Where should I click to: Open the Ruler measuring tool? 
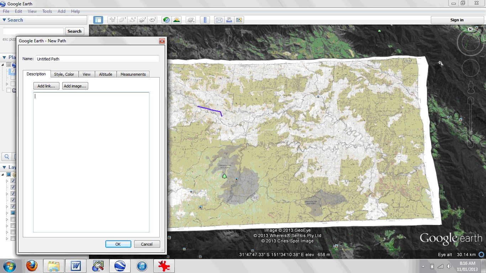click(x=205, y=20)
